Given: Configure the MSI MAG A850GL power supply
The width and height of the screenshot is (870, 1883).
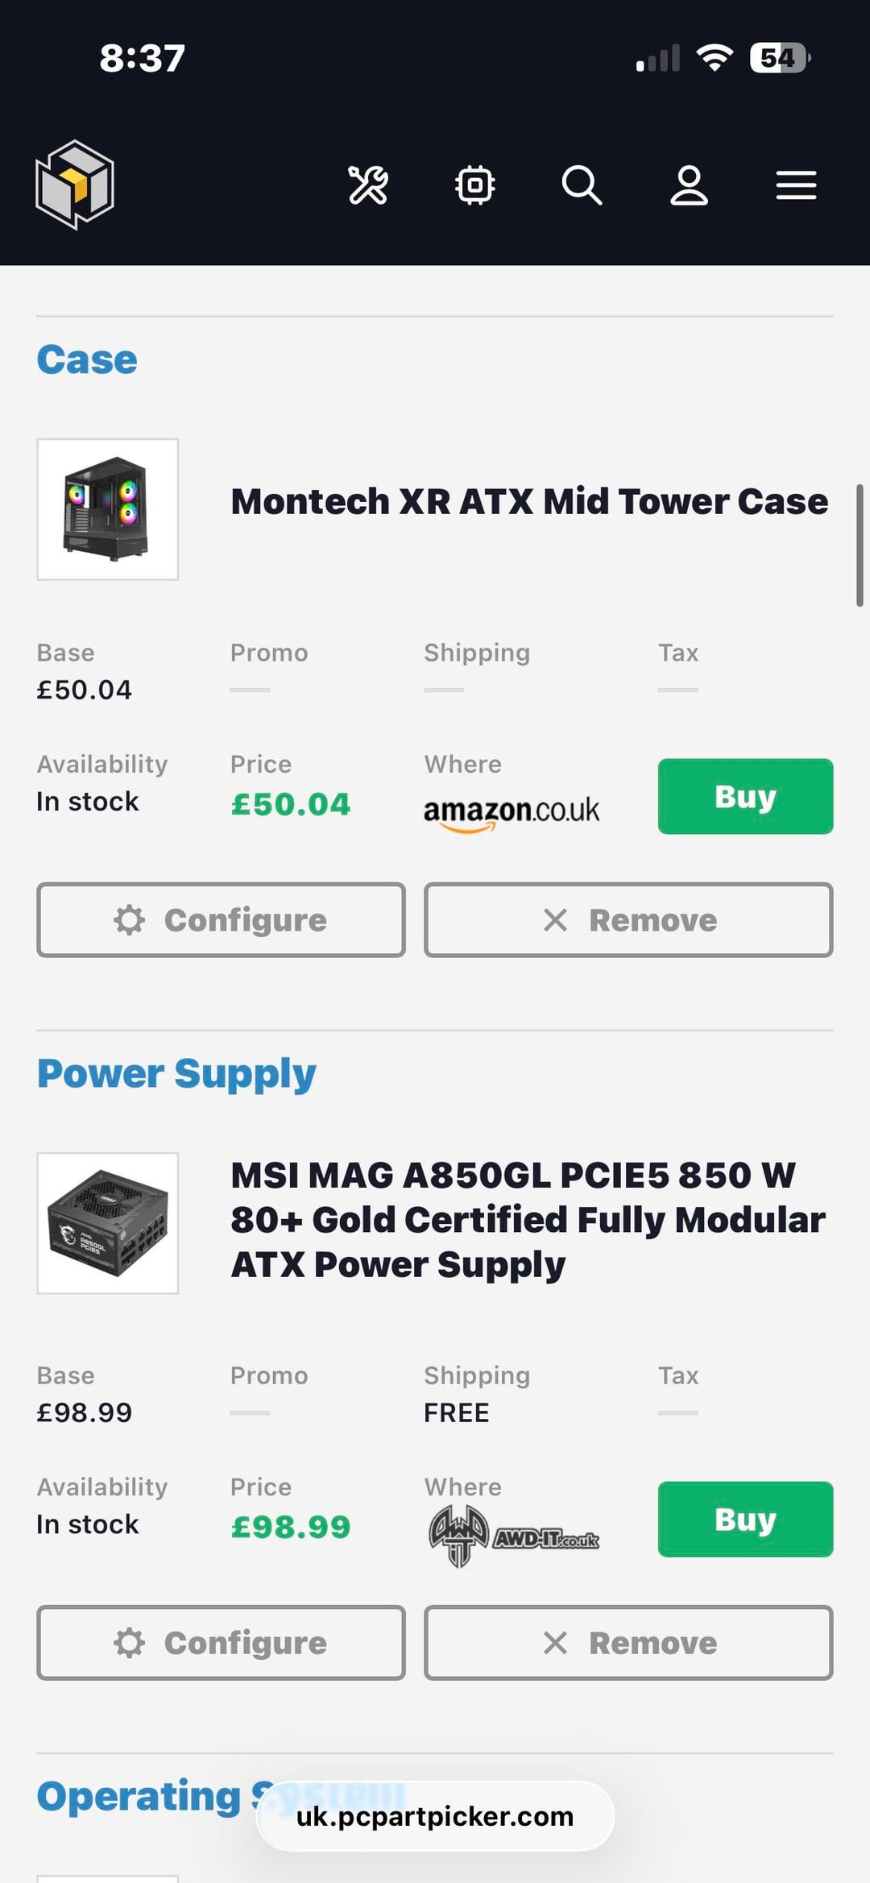Looking at the screenshot, I should 221,1643.
